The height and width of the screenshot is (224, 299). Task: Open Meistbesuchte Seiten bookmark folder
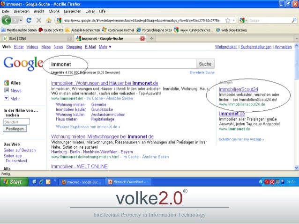(19, 30)
